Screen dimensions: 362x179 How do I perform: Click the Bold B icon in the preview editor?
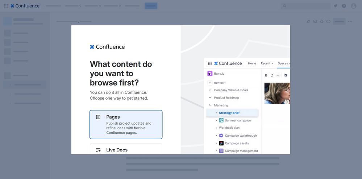(266, 75)
